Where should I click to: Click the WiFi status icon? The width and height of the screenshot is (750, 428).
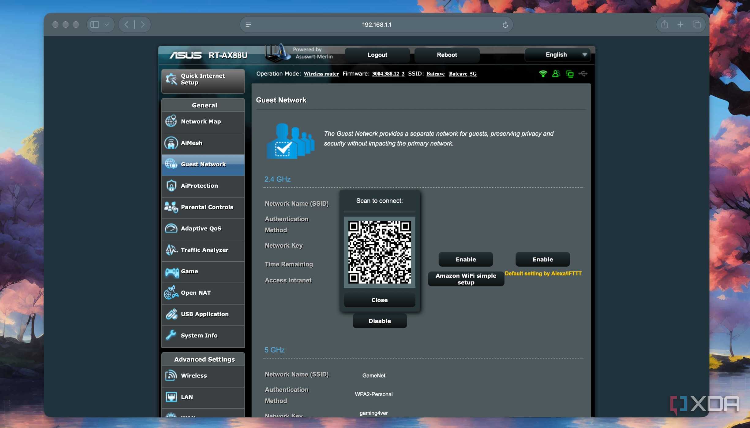click(x=543, y=74)
